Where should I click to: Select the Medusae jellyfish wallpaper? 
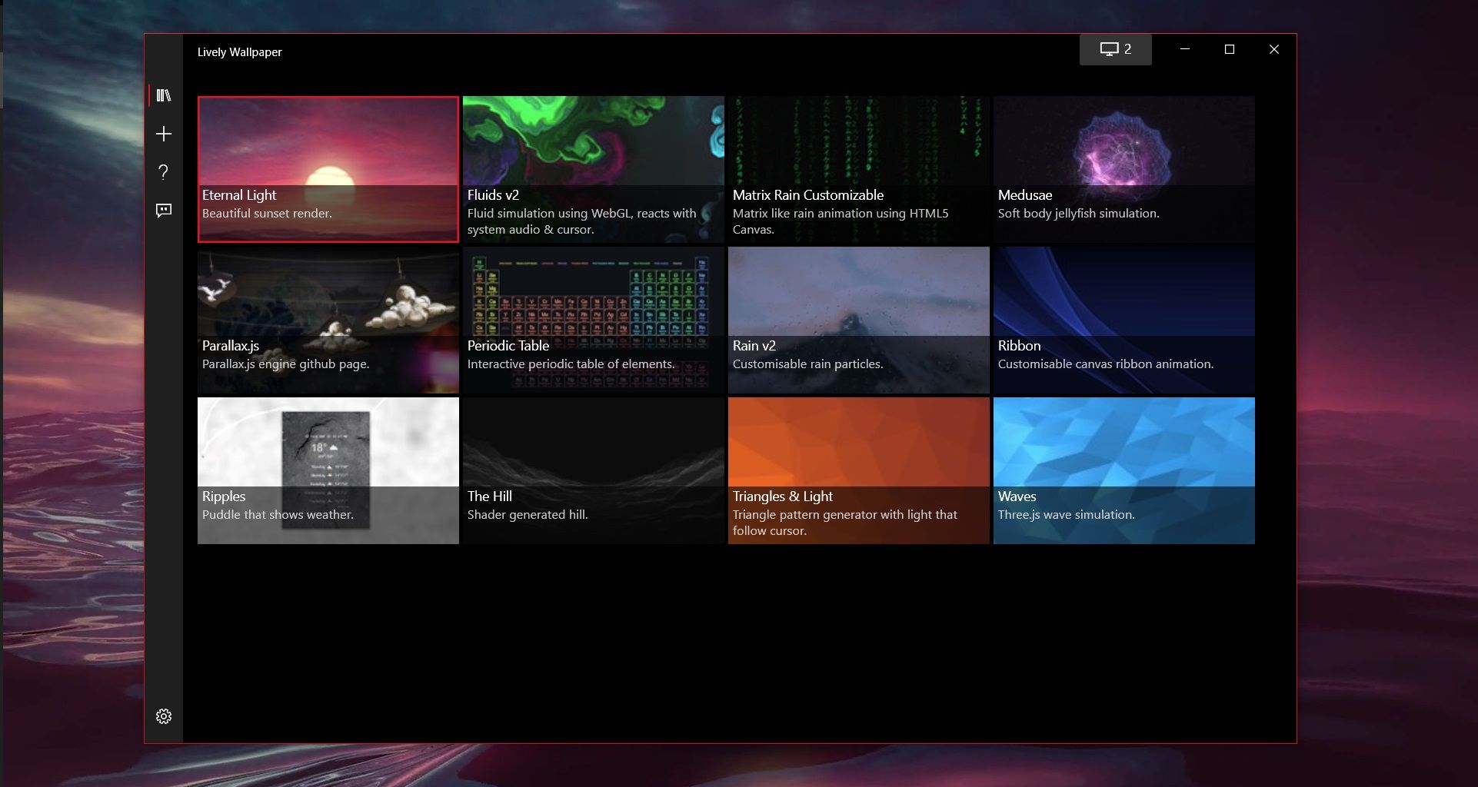[1123, 169]
